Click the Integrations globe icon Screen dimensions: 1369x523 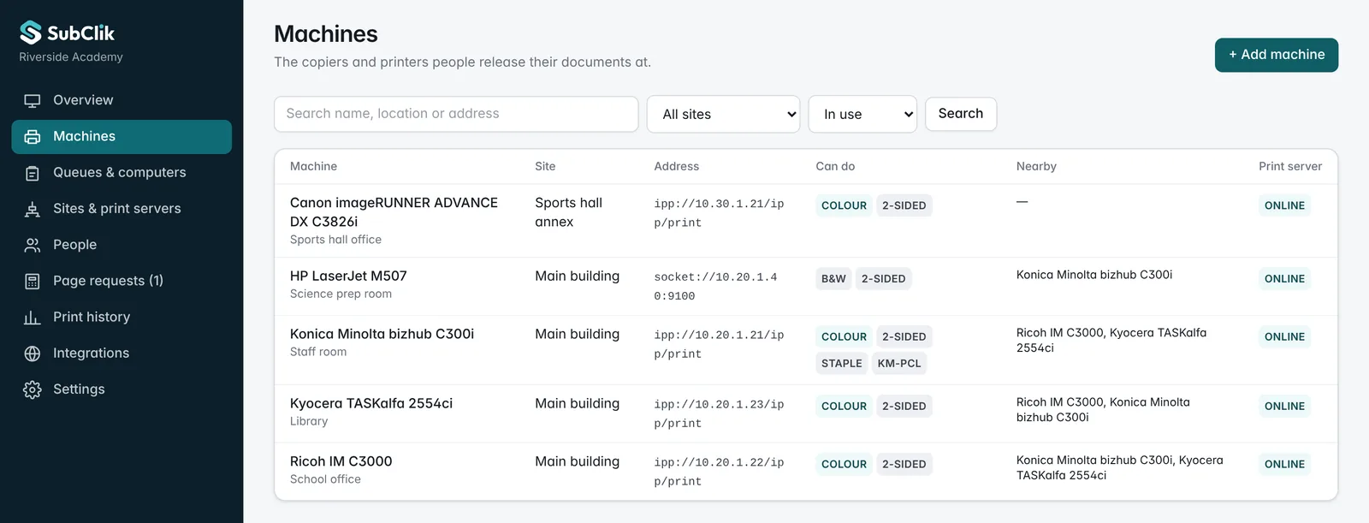[33, 354]
